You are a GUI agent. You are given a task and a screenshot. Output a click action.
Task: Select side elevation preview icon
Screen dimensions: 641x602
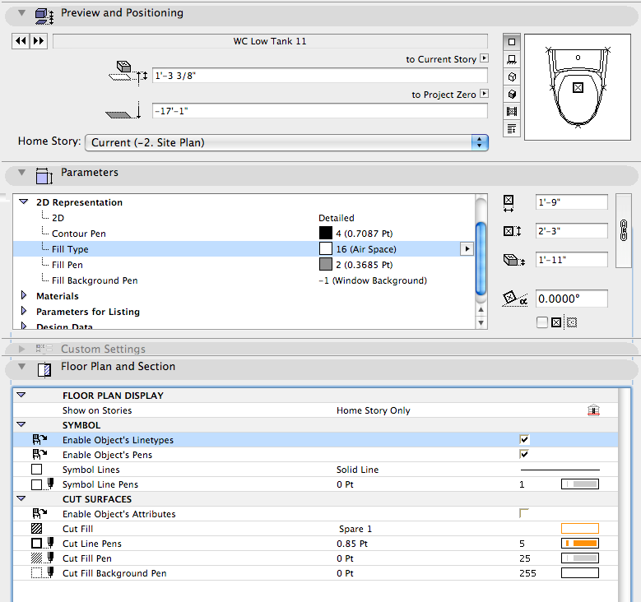(512, 59)
